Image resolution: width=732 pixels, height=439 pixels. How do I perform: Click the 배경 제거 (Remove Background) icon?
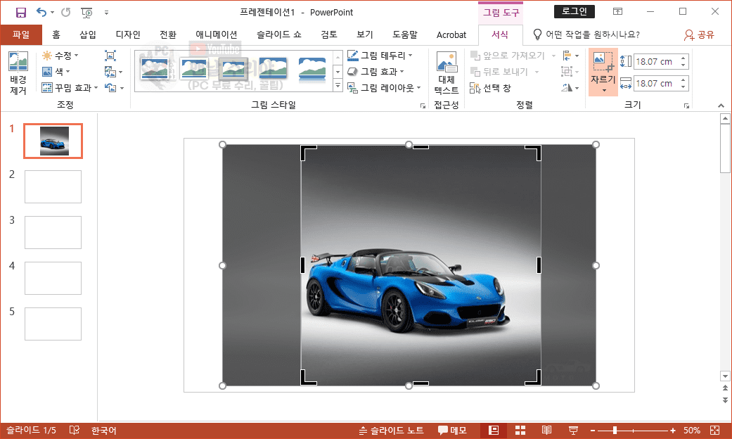pyautogui.click(x=18, y=62)
